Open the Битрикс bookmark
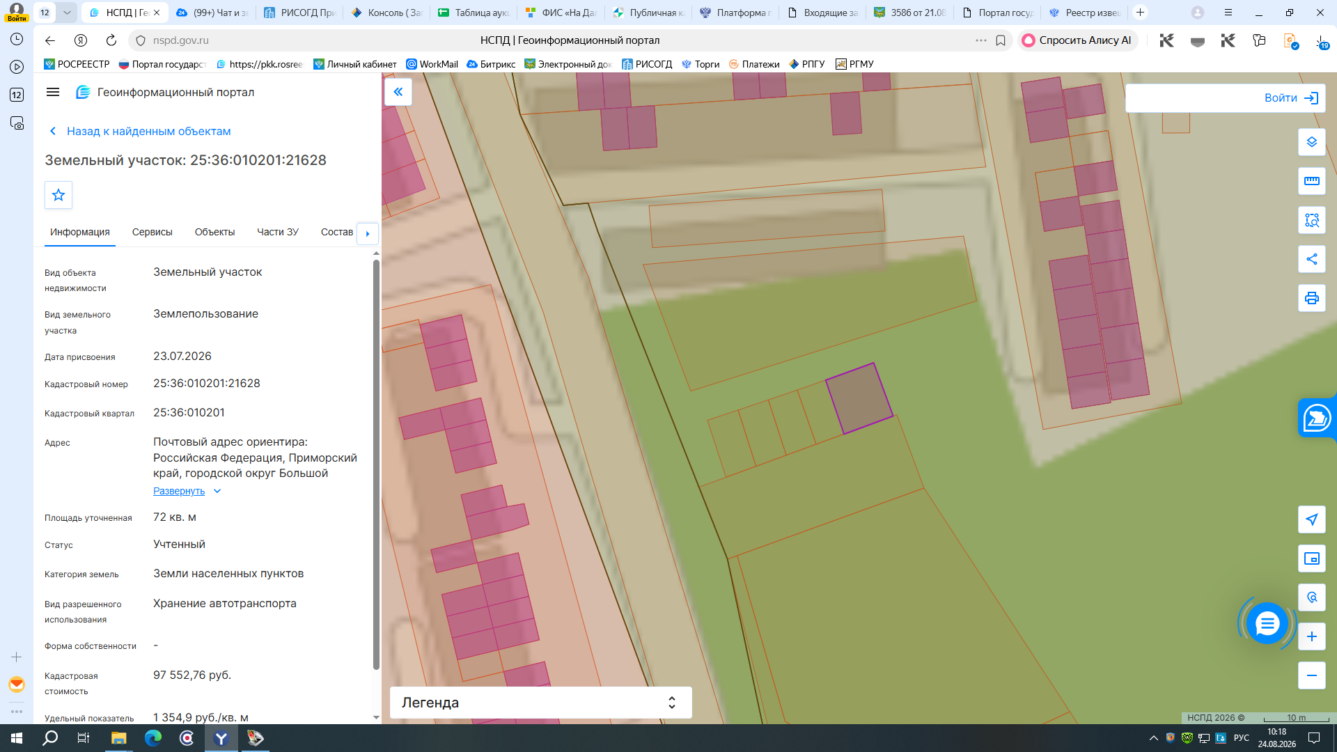This screenshot has width=1337, height=752. point(491,64)
